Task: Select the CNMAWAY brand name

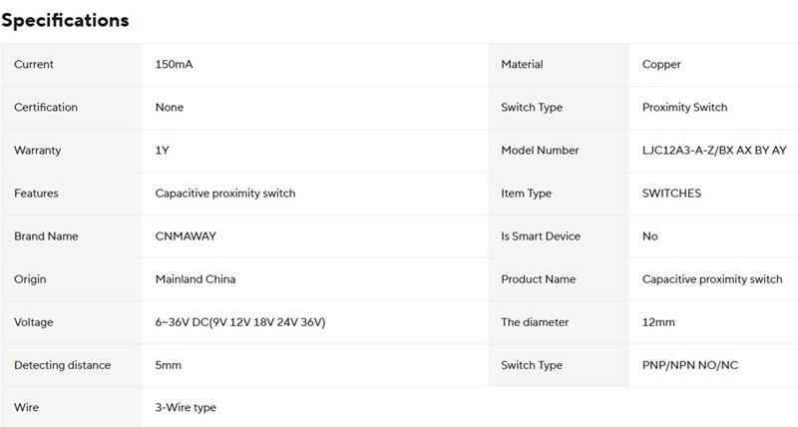Action: (x=186, y=236)
